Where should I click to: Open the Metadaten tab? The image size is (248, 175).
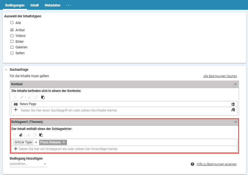(x=53, y=5)
